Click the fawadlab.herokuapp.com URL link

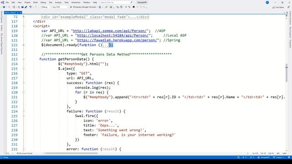point(117,40)
